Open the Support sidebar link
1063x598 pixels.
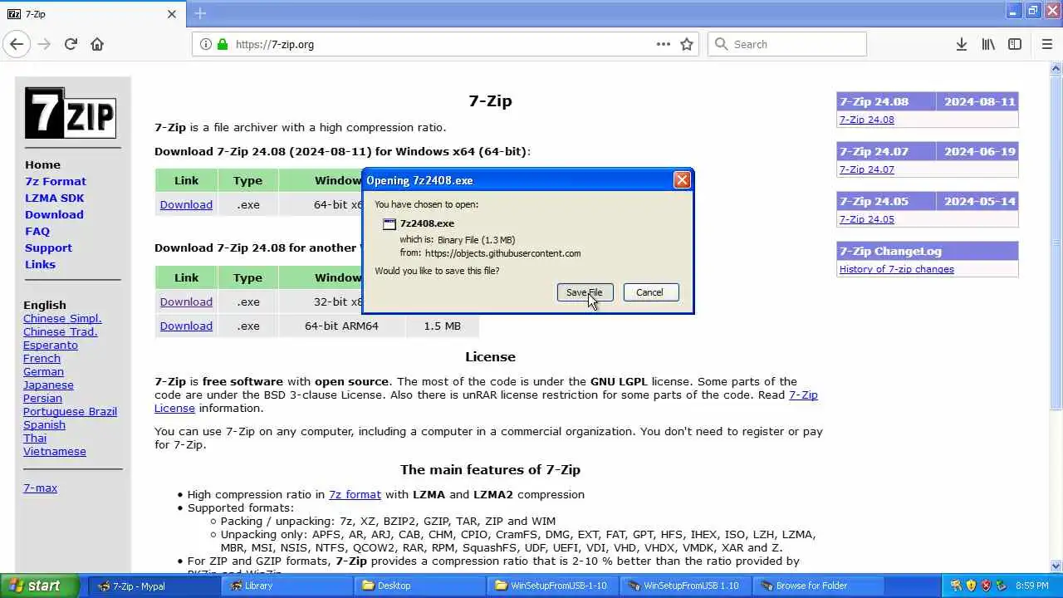click(48, 248)
